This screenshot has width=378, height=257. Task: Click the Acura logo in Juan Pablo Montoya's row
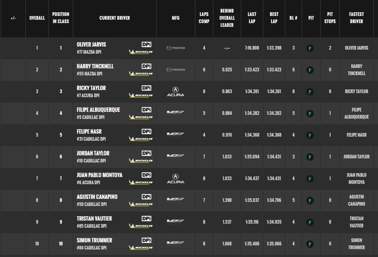(x=175, y=179)
